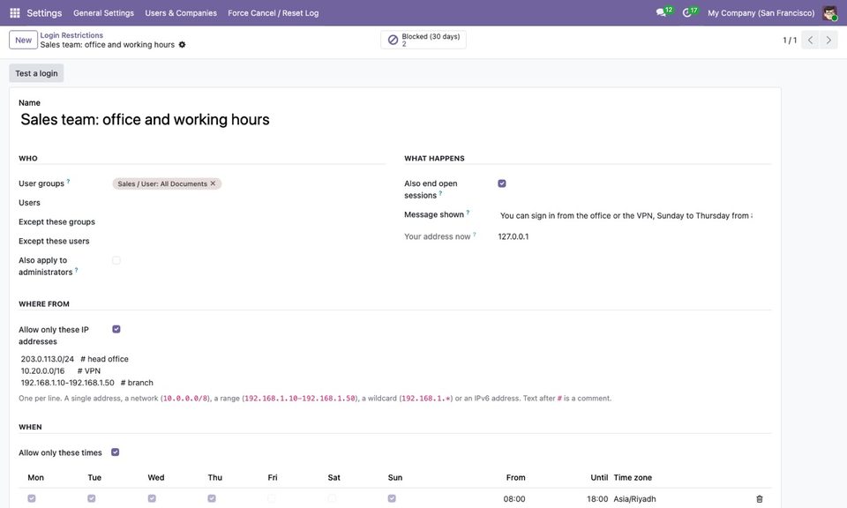Uncheck the Thu checkbox in time row

(x=212, y=498)
